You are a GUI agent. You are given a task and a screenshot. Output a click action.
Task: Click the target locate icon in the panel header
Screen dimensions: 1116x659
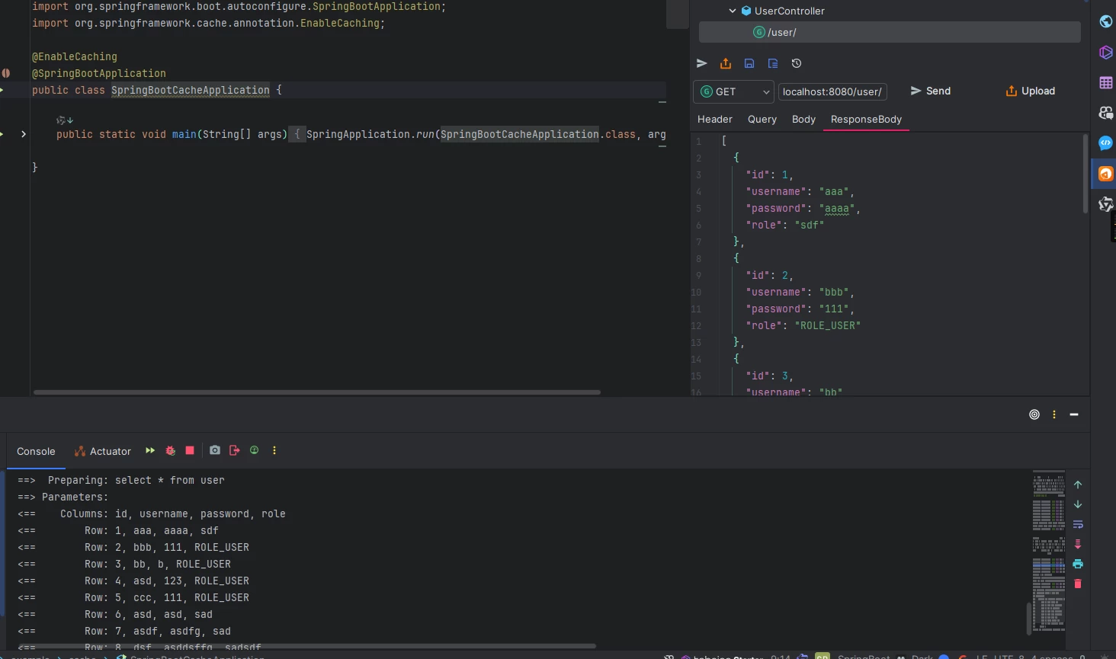coord(1034,414)
